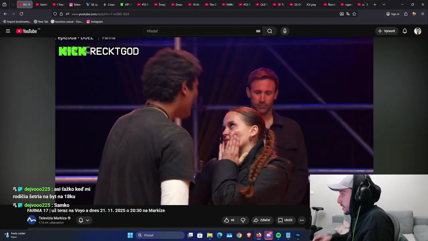Open the Windows Start menu
The image size is (428, 241).
pos(130,235)
